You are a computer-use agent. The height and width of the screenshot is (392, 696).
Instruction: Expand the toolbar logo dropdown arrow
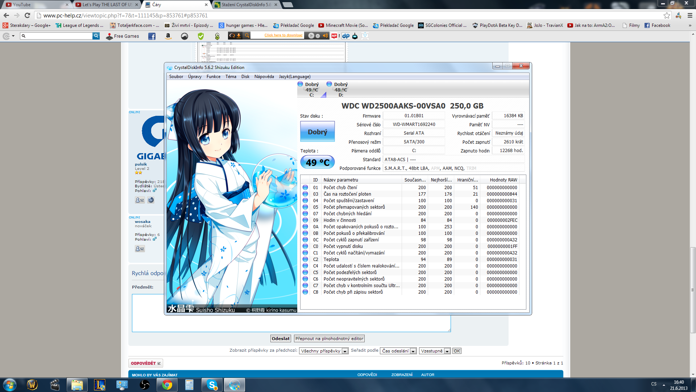click(x=13, y=36)
